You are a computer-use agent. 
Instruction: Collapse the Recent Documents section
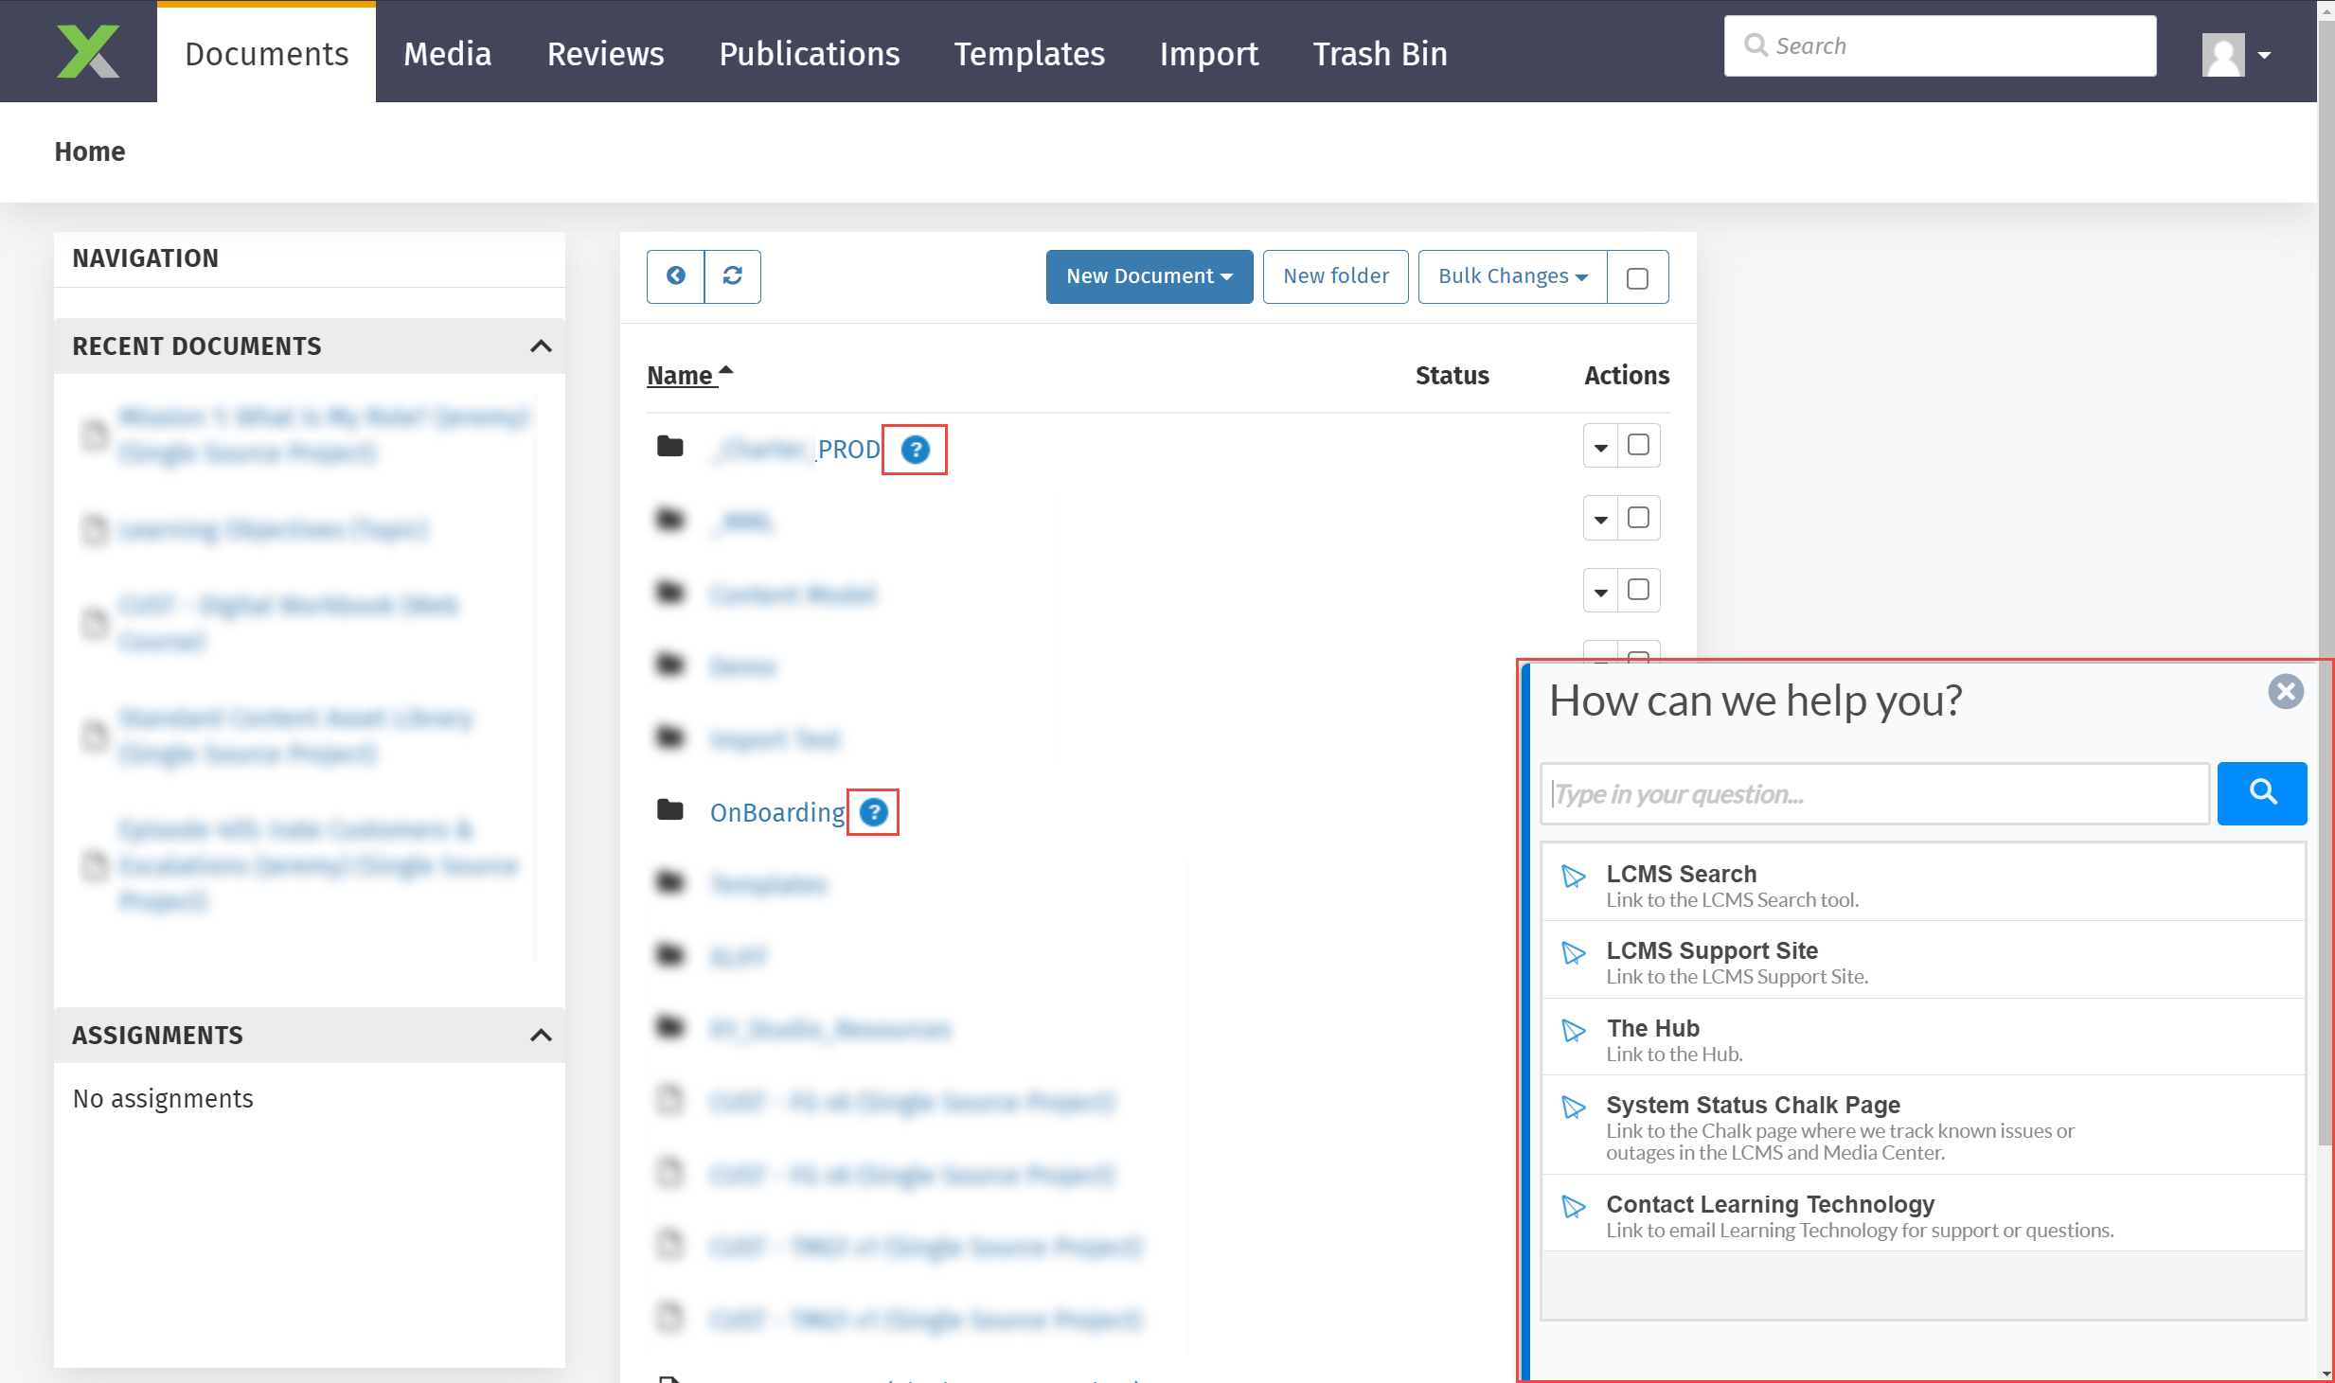coord(541,346)
